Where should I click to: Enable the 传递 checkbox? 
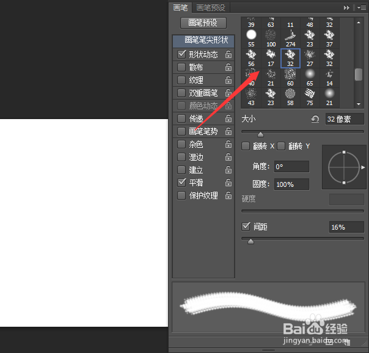coord(181,118)
